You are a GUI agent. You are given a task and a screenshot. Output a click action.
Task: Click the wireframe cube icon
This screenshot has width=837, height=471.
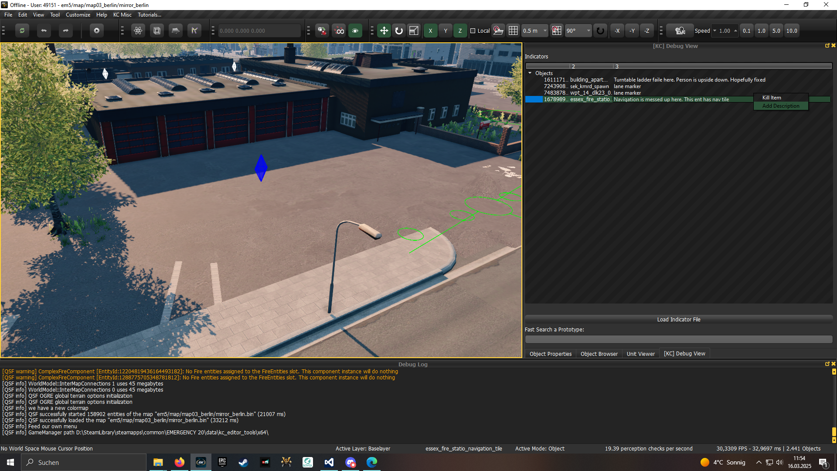coord(157,31)
